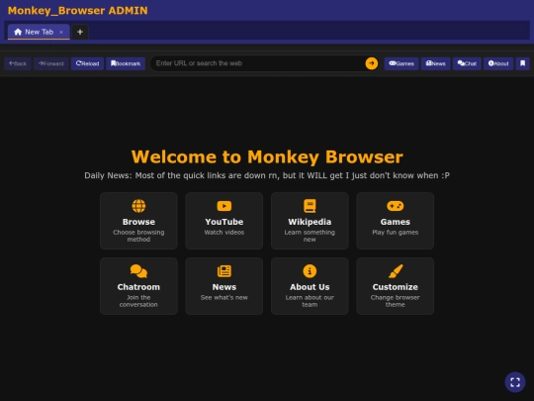Go Back in navigation toolbar
Screen dimensions: 534x401
[18, 63]
